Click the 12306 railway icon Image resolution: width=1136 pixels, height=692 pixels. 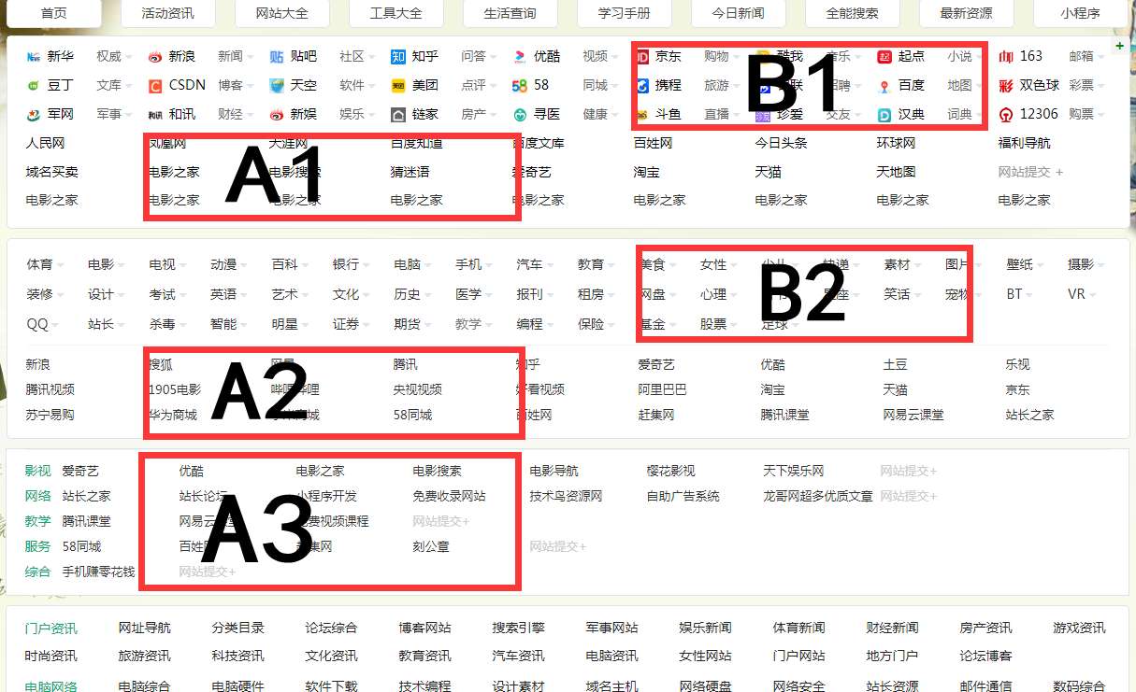click(x=1006, y=115)
